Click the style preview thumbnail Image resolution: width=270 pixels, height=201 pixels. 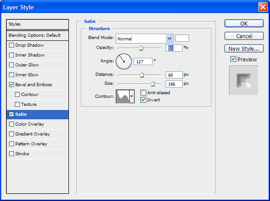point(243,80)
